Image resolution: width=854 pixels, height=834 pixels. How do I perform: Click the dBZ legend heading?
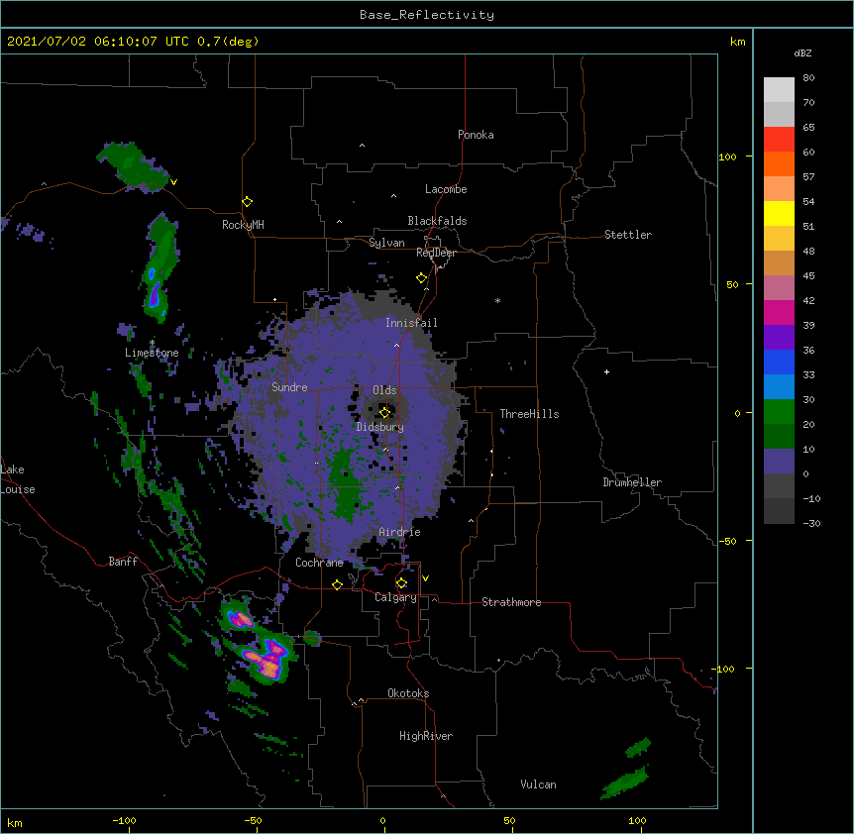click(802, 53)
